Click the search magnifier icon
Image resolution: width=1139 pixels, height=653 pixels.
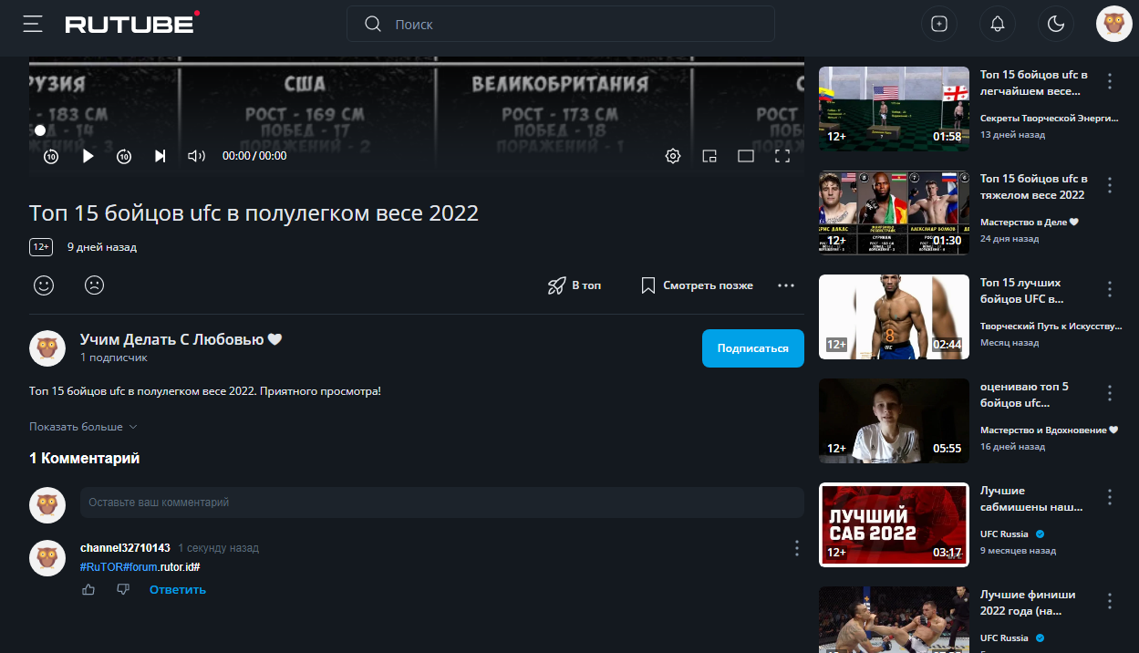click(x=372, y=25)
